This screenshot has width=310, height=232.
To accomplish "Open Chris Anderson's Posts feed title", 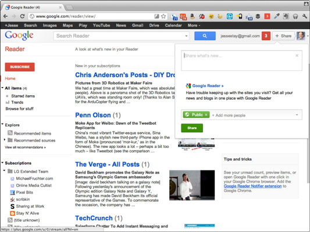I will 125,75.
